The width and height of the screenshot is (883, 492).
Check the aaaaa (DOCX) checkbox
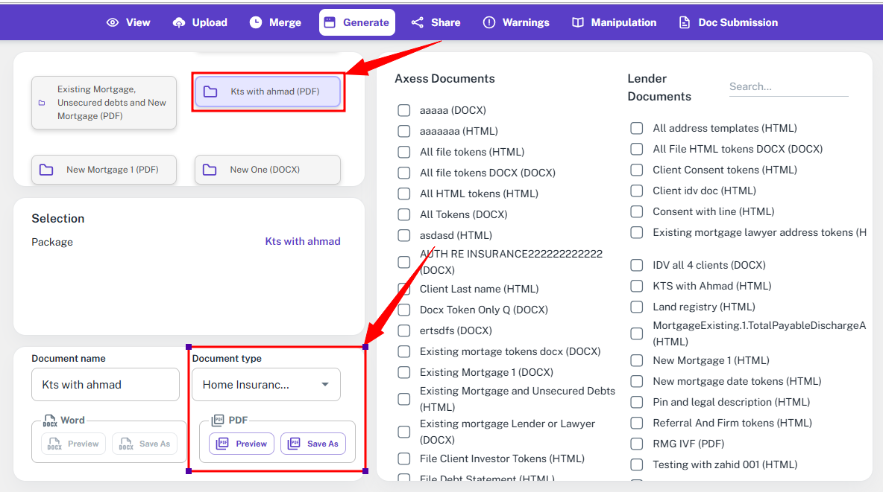pyautogui.click(x=403, y=110)
